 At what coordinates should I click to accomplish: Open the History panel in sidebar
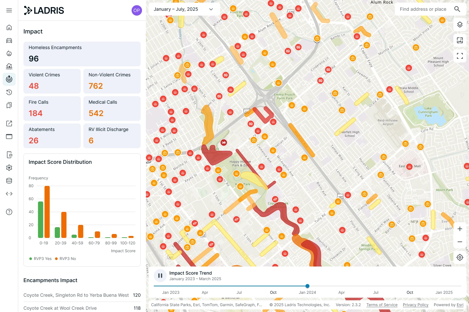[9, 92]
